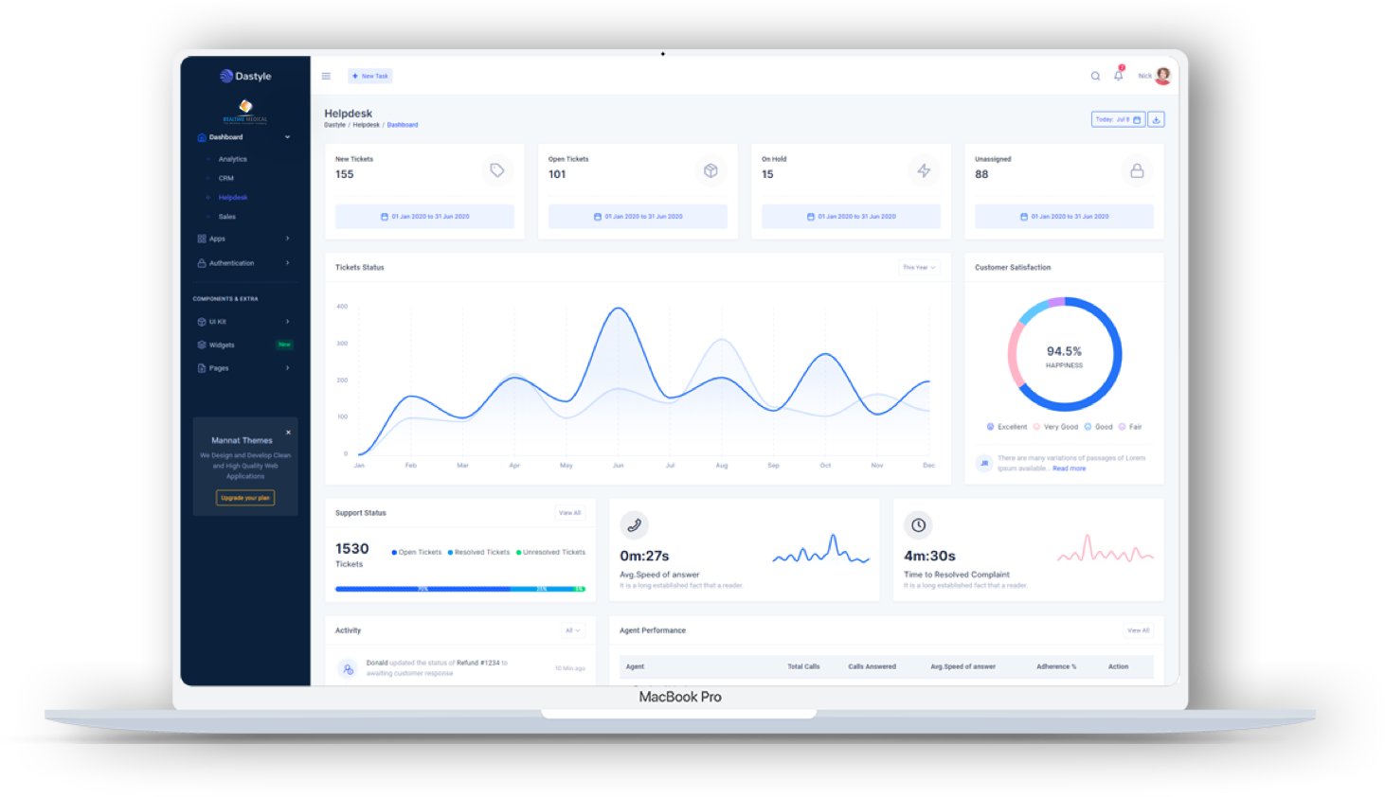Click the hamburger menu icon

coord(326,76)
